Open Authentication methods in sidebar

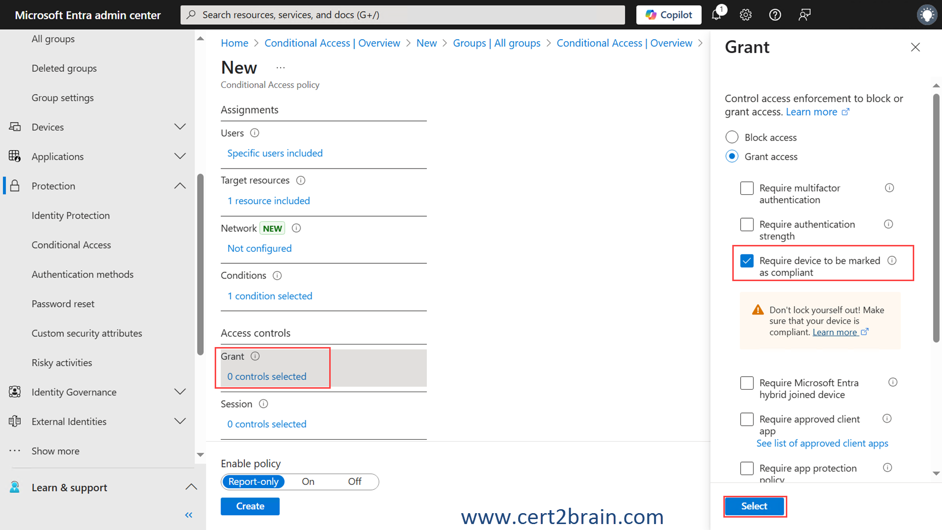tap(82, 274)
